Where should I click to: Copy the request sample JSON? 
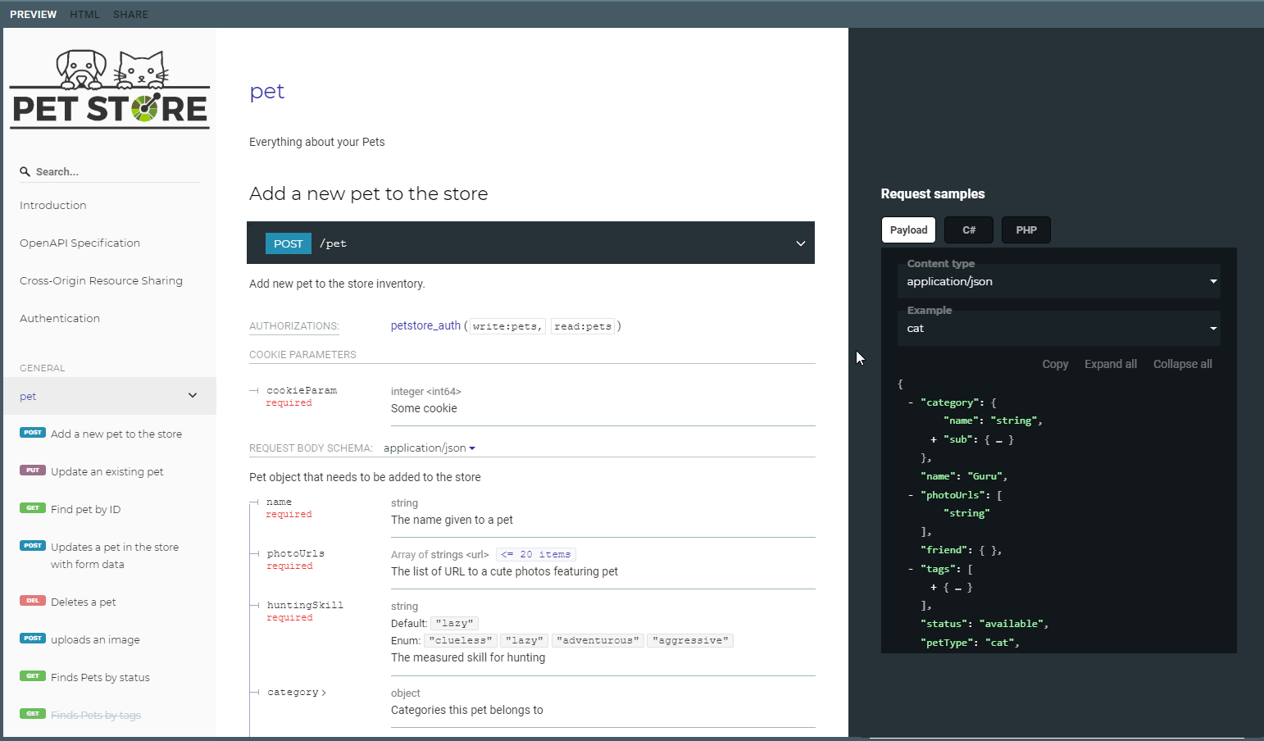pyautogui.click(x=1054, y=363)
